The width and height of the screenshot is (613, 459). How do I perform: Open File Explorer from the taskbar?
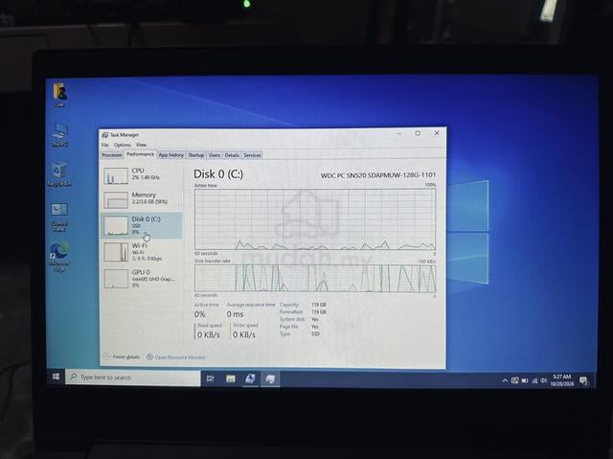click(x=230, y=379)
